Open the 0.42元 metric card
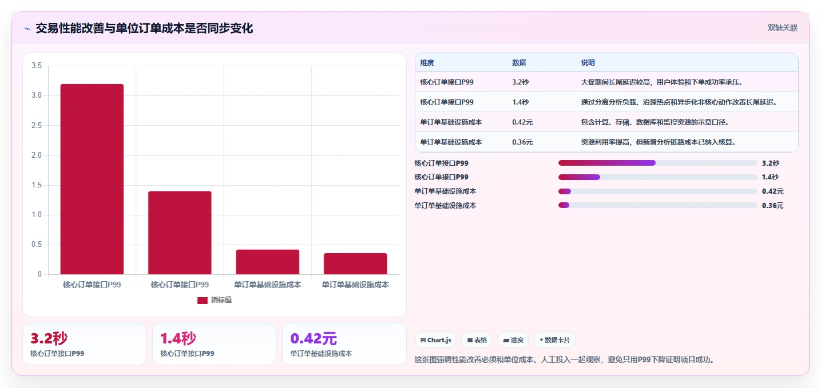The image size is (821, 388). tap(344, 344)
